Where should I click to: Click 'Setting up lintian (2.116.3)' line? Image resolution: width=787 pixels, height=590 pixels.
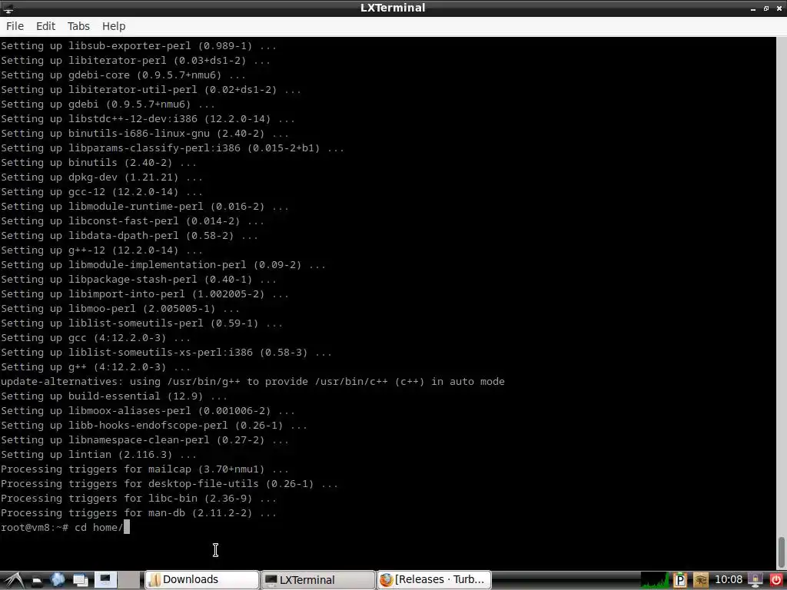pos(98,455)
